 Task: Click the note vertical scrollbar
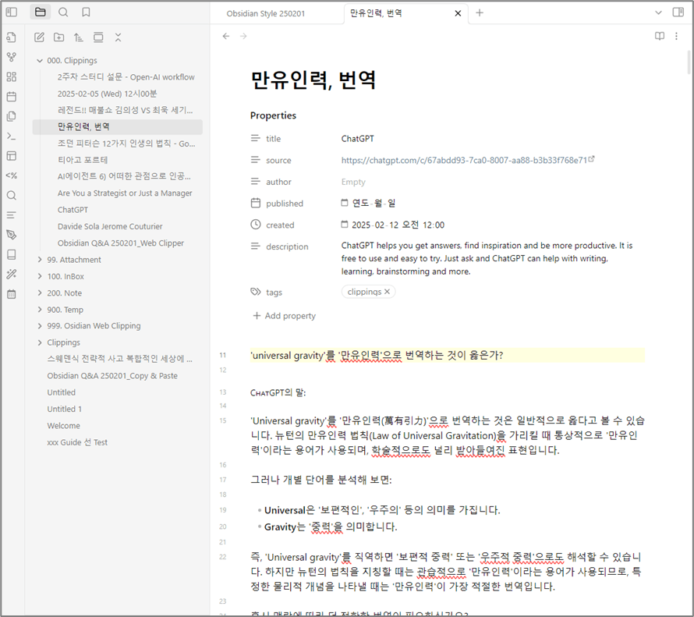689,62
